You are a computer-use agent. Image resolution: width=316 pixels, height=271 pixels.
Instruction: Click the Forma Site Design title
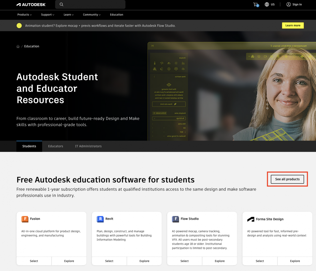(270, 219)
